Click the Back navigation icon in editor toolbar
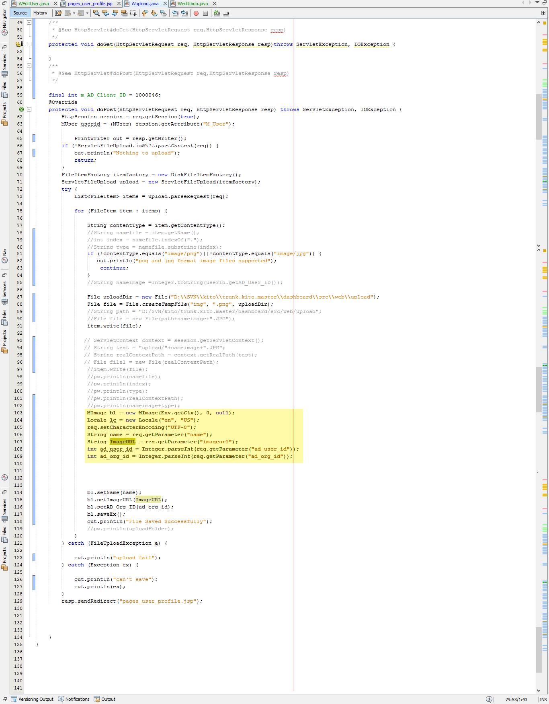The image size is (549, 704). pos(68,13)
